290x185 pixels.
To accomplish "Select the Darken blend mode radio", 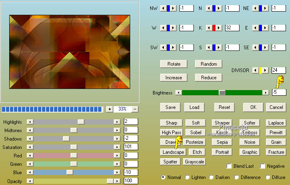I will (x=211, y=177).
